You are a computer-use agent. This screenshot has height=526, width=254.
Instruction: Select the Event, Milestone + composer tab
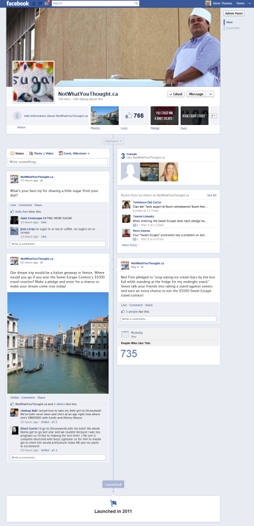point(74,153)
